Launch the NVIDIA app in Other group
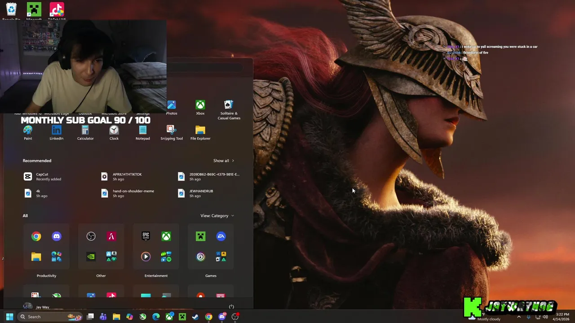Viewport: 575px width, 323px height. pos(91,257)
